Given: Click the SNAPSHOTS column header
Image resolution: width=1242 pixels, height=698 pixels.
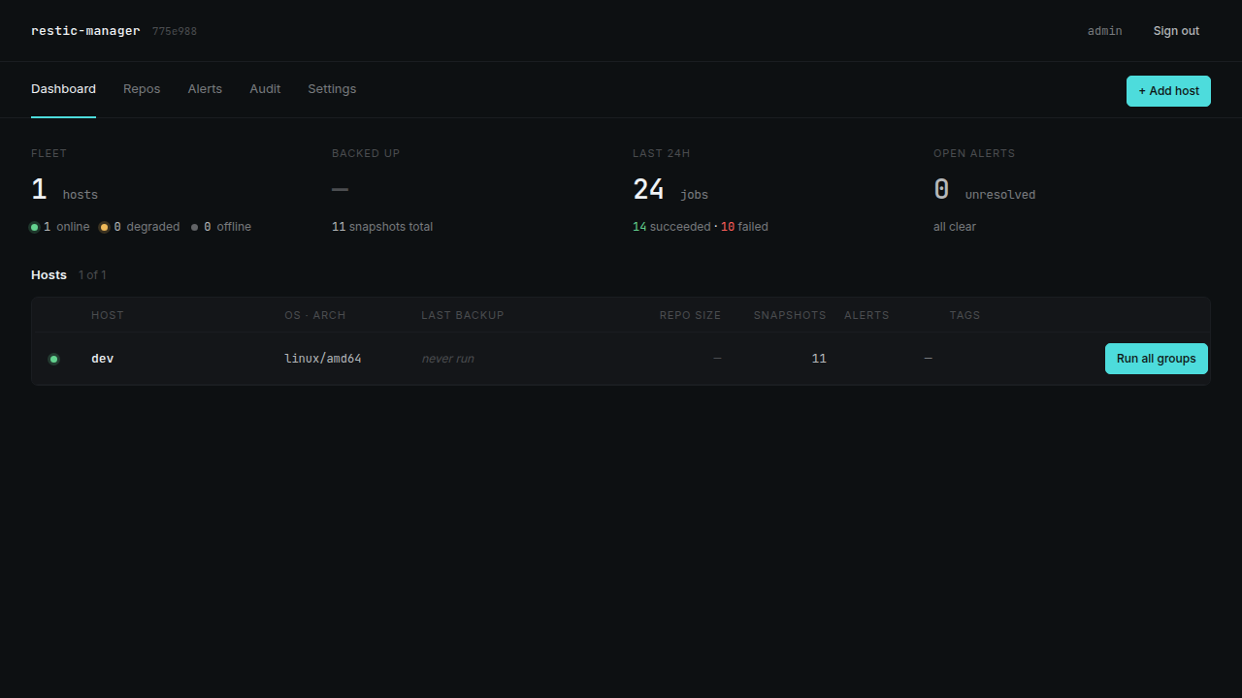Looking at the screenshot, I should click(x=790, y=315).
